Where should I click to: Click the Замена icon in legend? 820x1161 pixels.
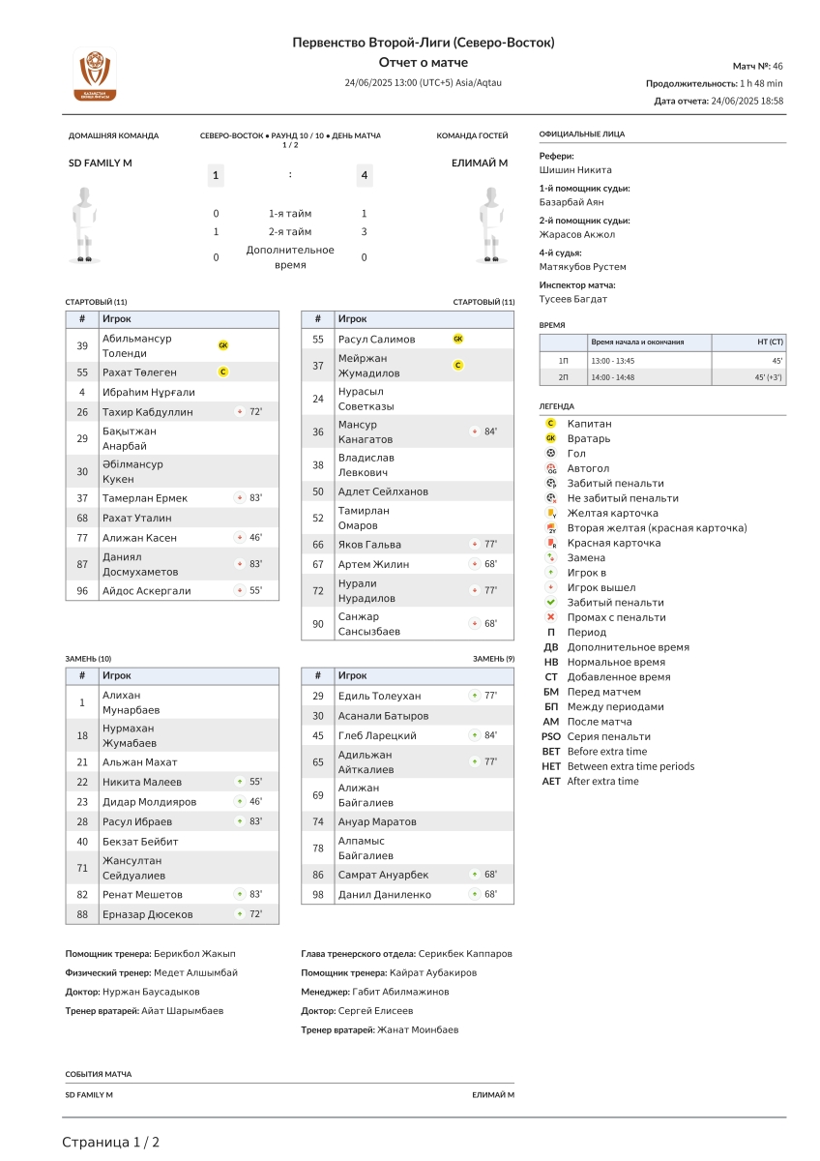pyautogui.click(x=550, y=558)
